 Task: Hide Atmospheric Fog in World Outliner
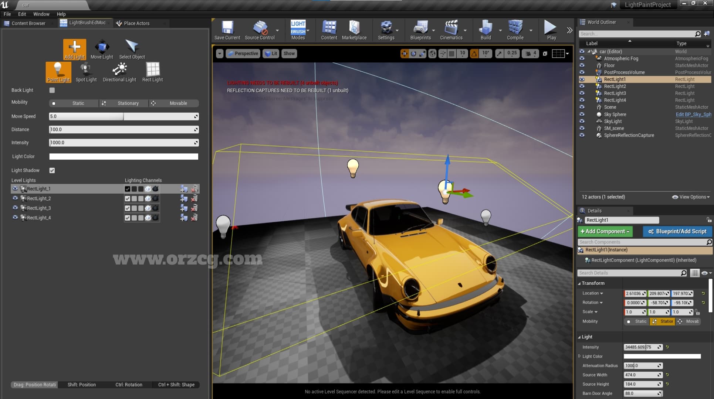pyautogui.click(x=582, y=58)
